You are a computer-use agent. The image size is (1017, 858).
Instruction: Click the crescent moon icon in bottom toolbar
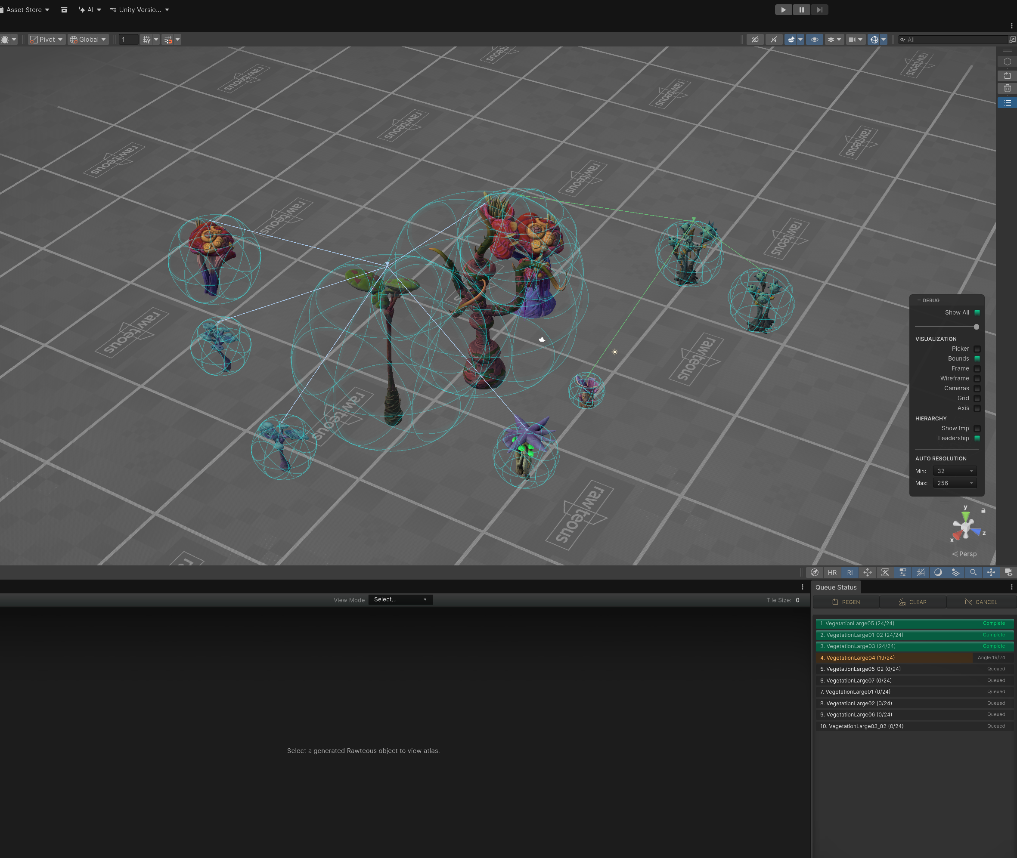click(x=938, y=572)
